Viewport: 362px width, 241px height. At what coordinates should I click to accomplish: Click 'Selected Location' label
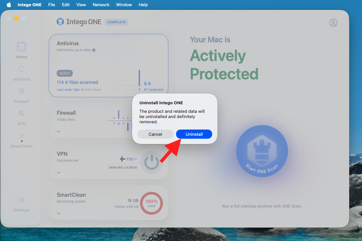123,167
